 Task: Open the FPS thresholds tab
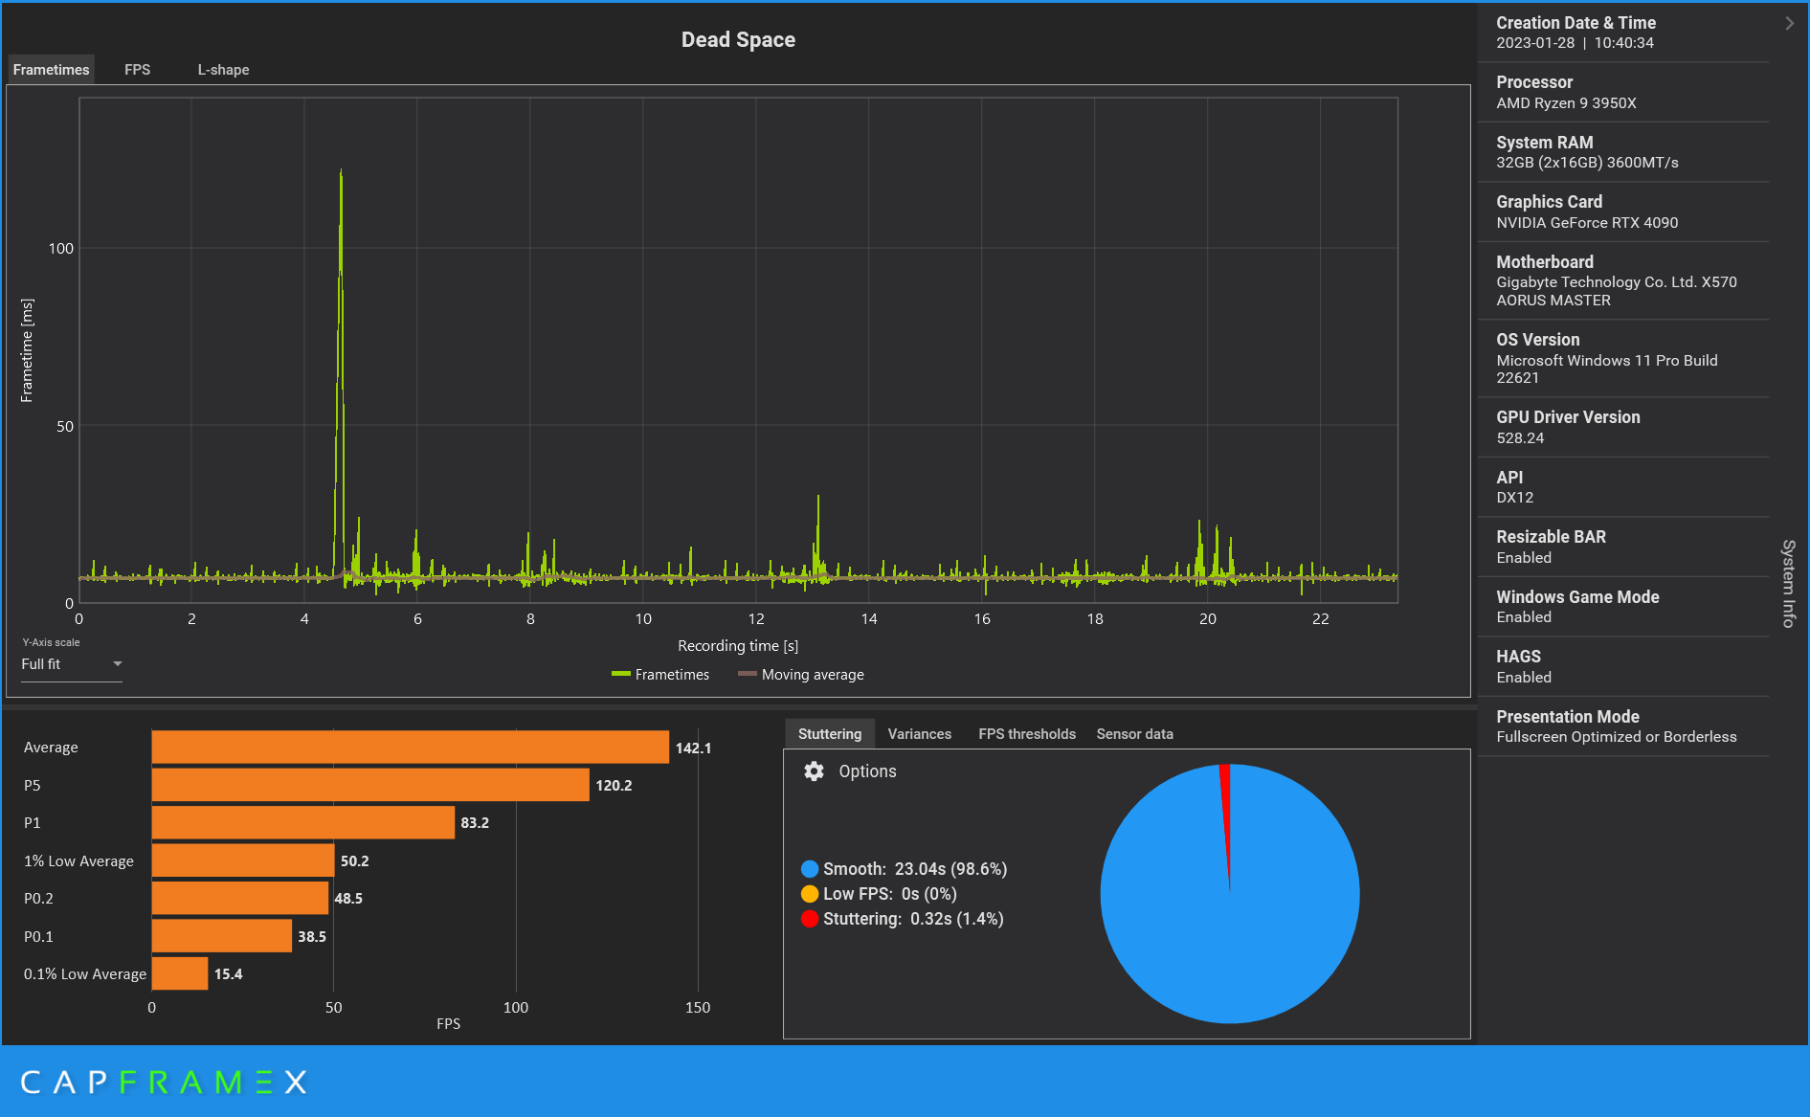(1027, 734)
